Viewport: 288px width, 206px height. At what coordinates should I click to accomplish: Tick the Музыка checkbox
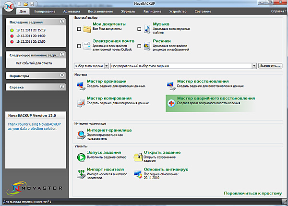(139, 29)
